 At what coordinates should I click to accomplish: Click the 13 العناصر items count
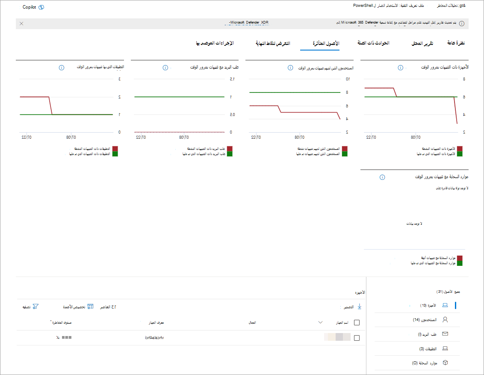tap(108, 307)
